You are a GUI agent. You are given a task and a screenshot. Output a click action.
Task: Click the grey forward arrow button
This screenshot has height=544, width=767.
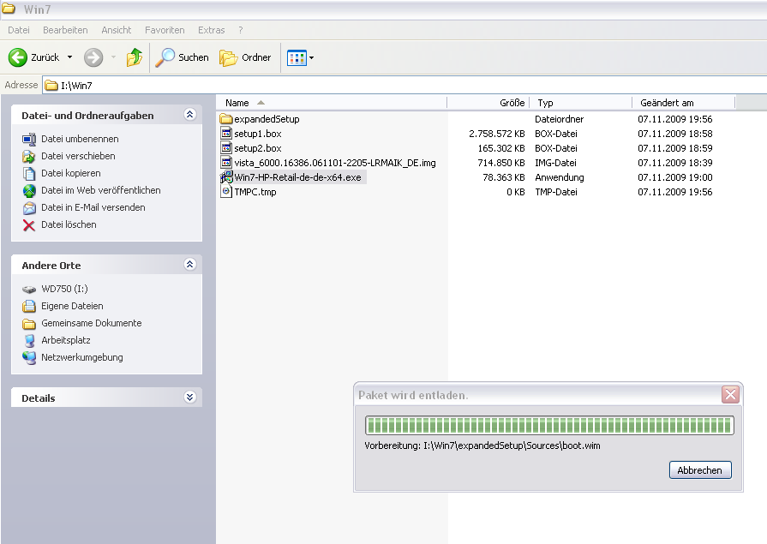93,57
